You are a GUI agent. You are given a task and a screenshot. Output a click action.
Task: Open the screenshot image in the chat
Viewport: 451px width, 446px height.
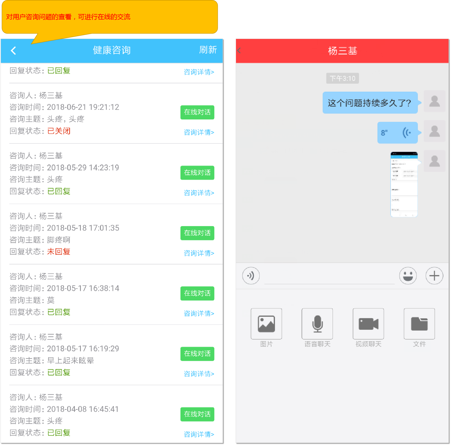(404, 184)
